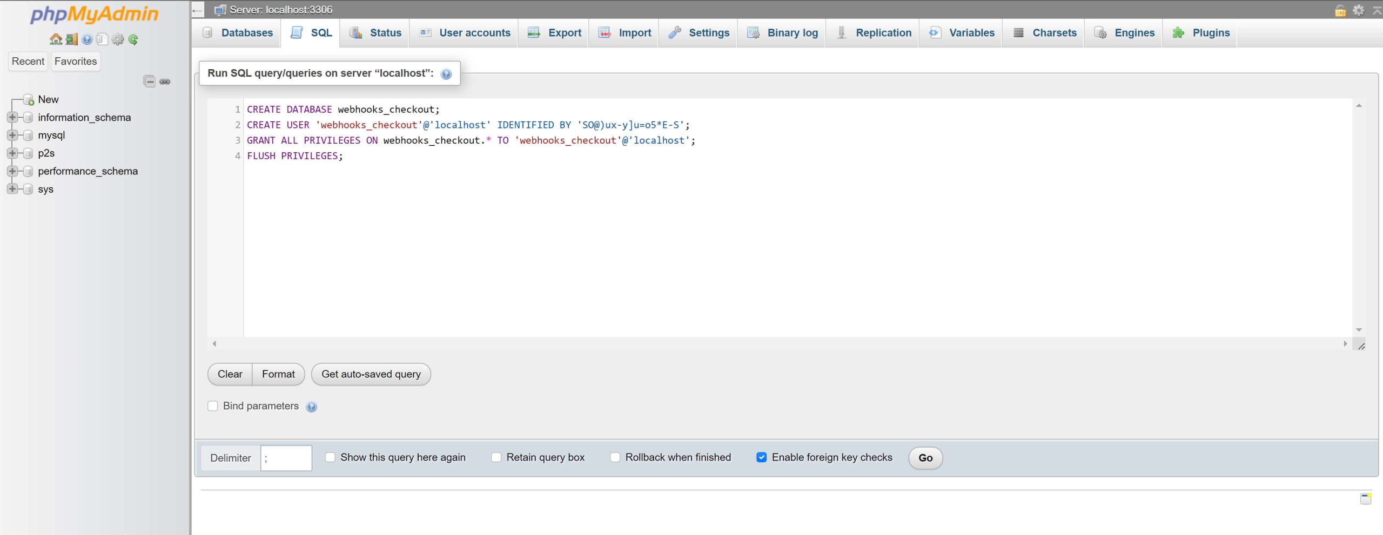
Task: Go to the Export tab
Action: [554, 33]
